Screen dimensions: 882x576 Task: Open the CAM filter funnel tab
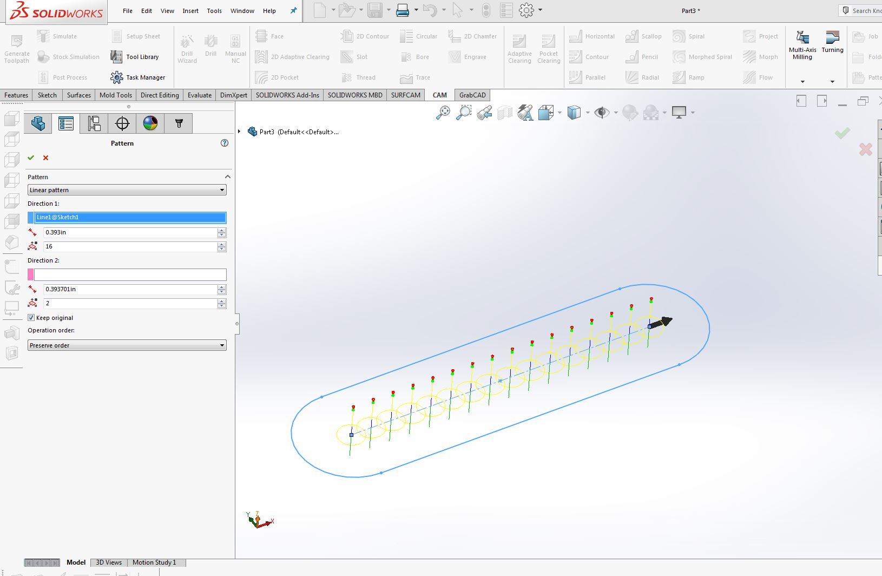coord(179,123)
